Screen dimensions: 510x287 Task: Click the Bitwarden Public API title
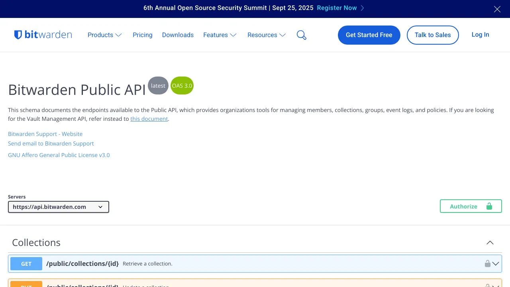[x=77, y=90]
